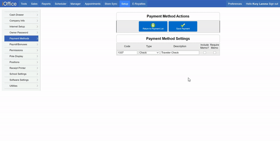Click the Code column header
The height and width of the screenshot is (141, 280).
tap(127, 46)
